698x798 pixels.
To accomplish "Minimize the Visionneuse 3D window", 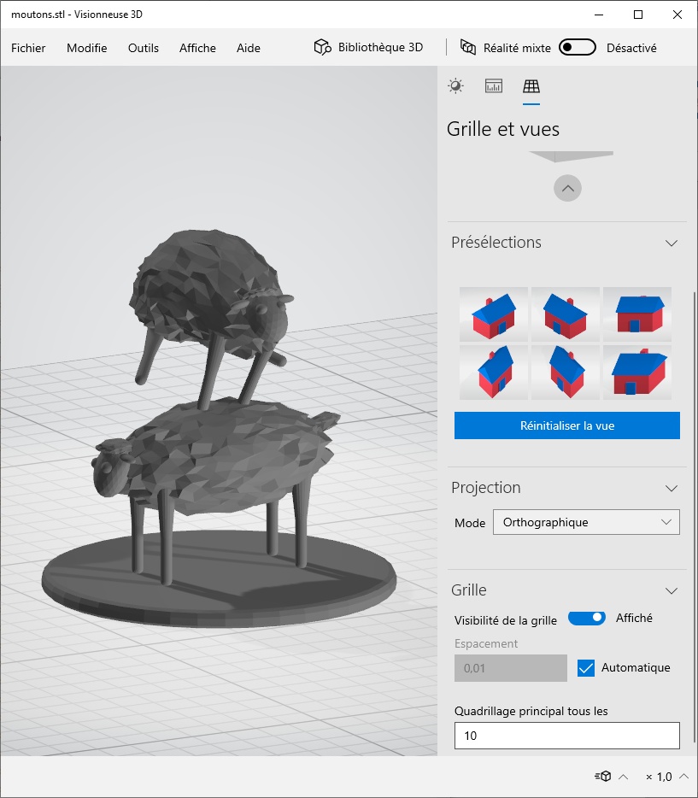I will pos(599,15).
